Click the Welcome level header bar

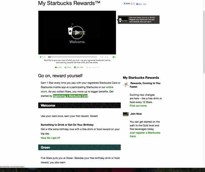[79, 105]
